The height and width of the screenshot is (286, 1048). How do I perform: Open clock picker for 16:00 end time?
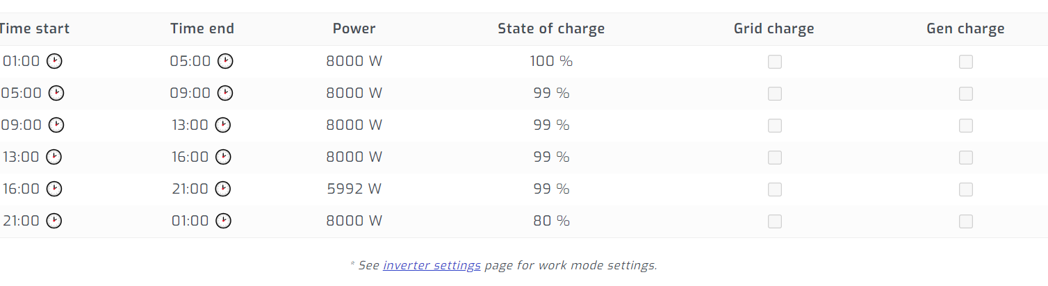pyautogui.click(x=223, y=157)
